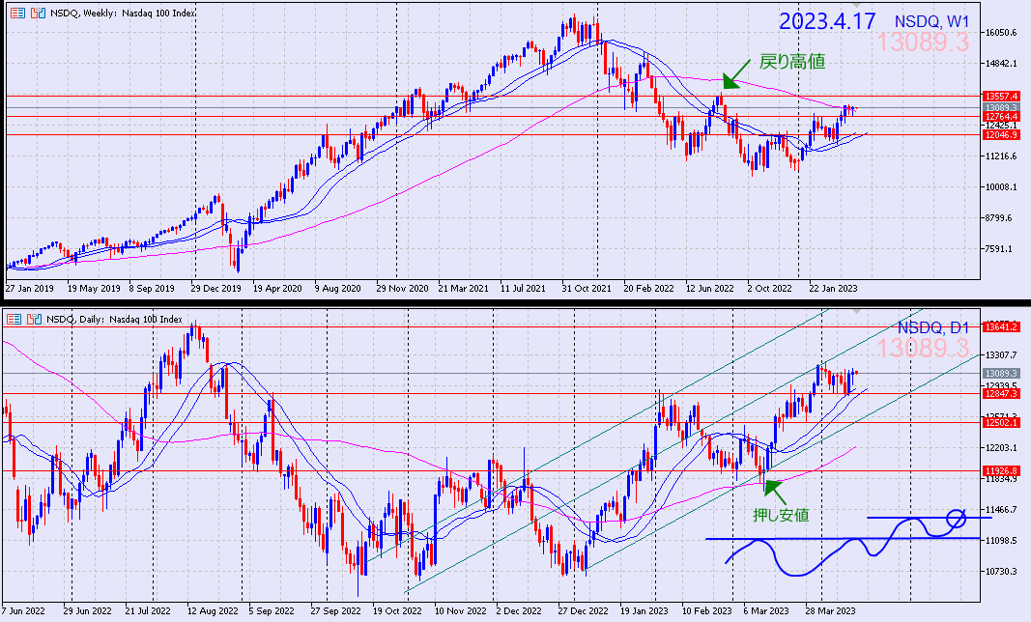Click the '27 Jan 2019' time scale label

coord(30,288)
